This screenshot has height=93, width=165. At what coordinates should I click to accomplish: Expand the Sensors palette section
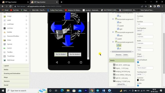pyautogui.click(x=15, y=81)
